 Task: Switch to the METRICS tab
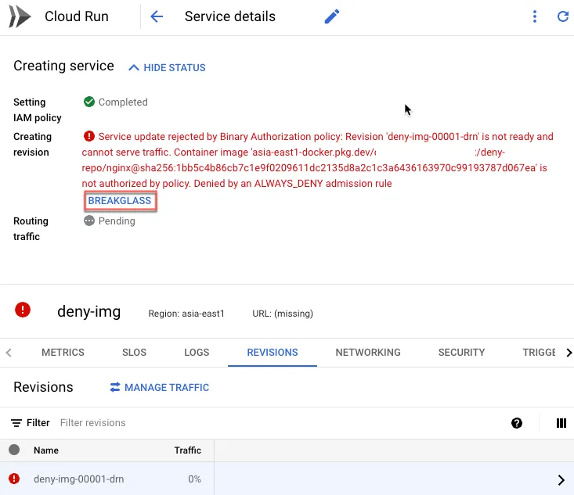point(63,353)
